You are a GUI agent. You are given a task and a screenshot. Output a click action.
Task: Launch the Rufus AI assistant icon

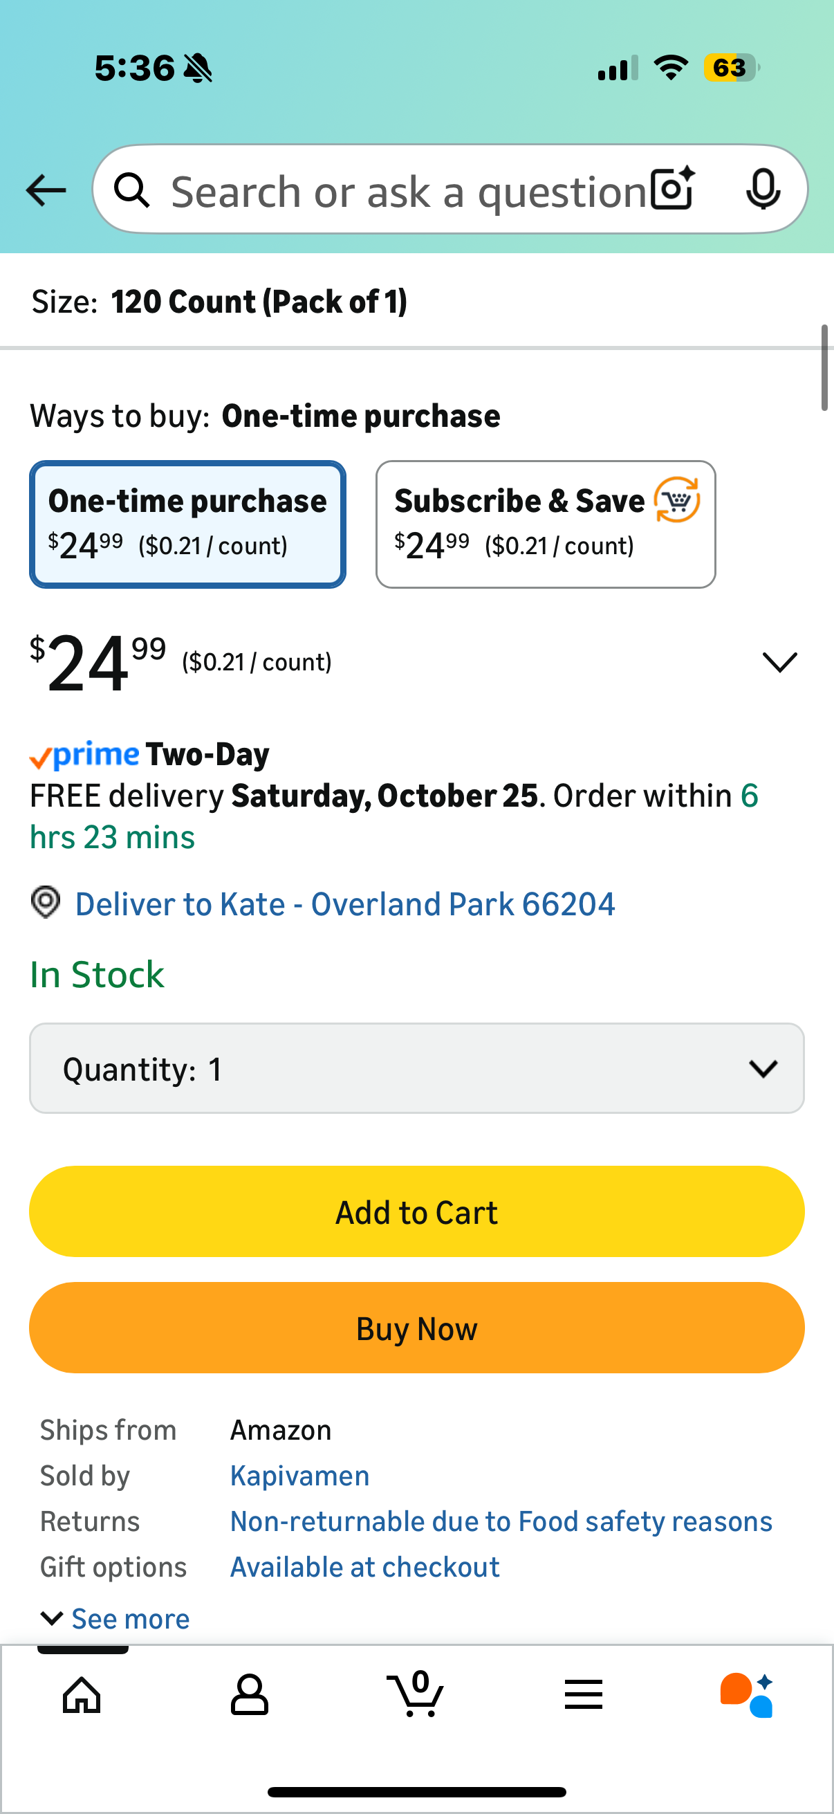pyautogui.click(x=747, y=1694)
